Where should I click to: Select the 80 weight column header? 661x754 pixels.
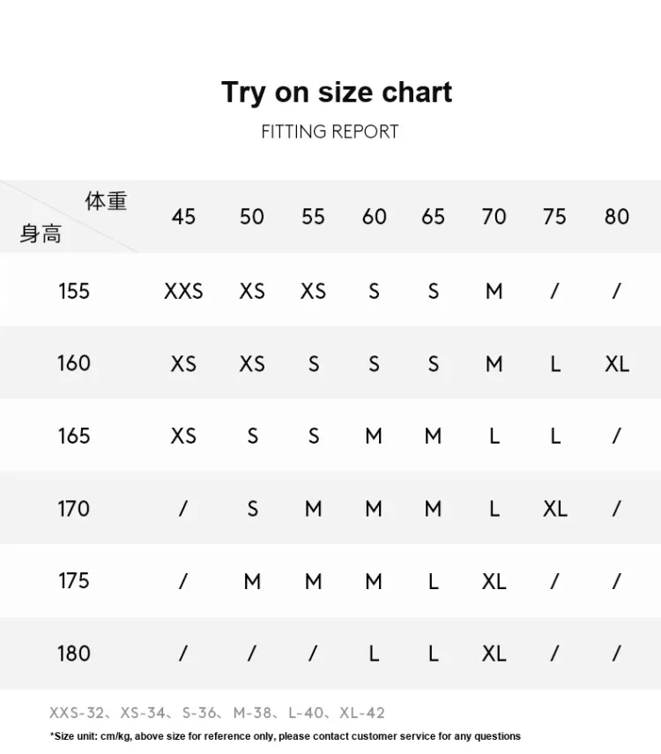[617, 217]
